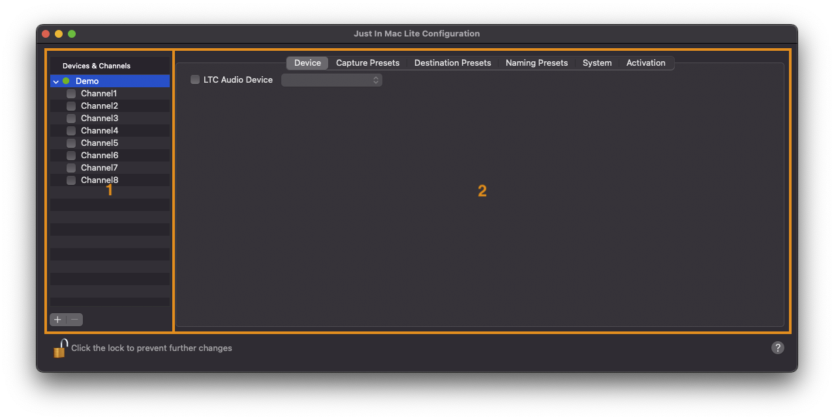Enable the Channel5 checkbox
The height and width of the screenshot is (420, 834).
(x=71, y=143)
